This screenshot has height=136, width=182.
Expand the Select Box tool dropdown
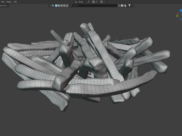pos(4,6)
